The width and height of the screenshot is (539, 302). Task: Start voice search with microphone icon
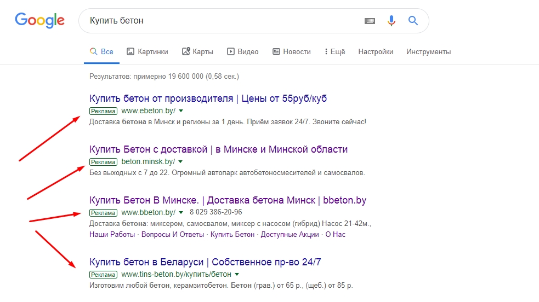point(391,21)
